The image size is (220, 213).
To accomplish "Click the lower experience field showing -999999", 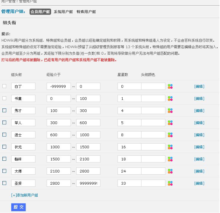I will (59, 86).
